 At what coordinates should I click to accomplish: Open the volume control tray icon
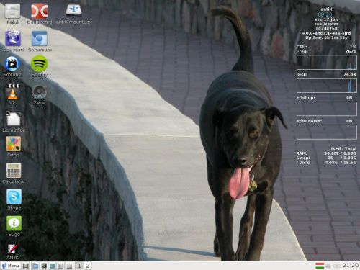328,266
